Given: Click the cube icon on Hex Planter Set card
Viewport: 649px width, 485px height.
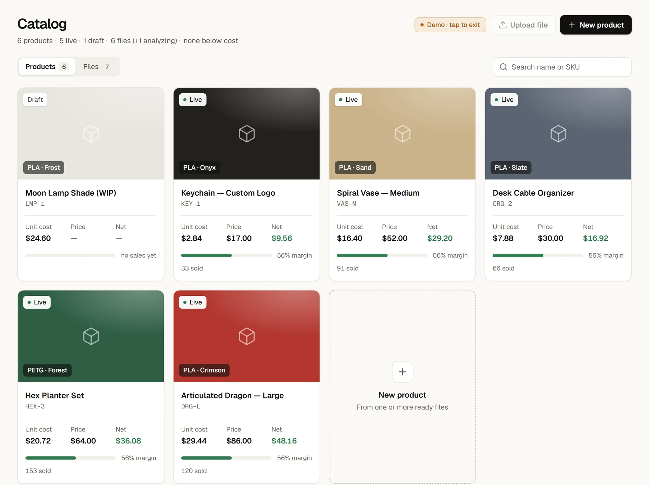Looking at the screenshot, I should (91, 336).
